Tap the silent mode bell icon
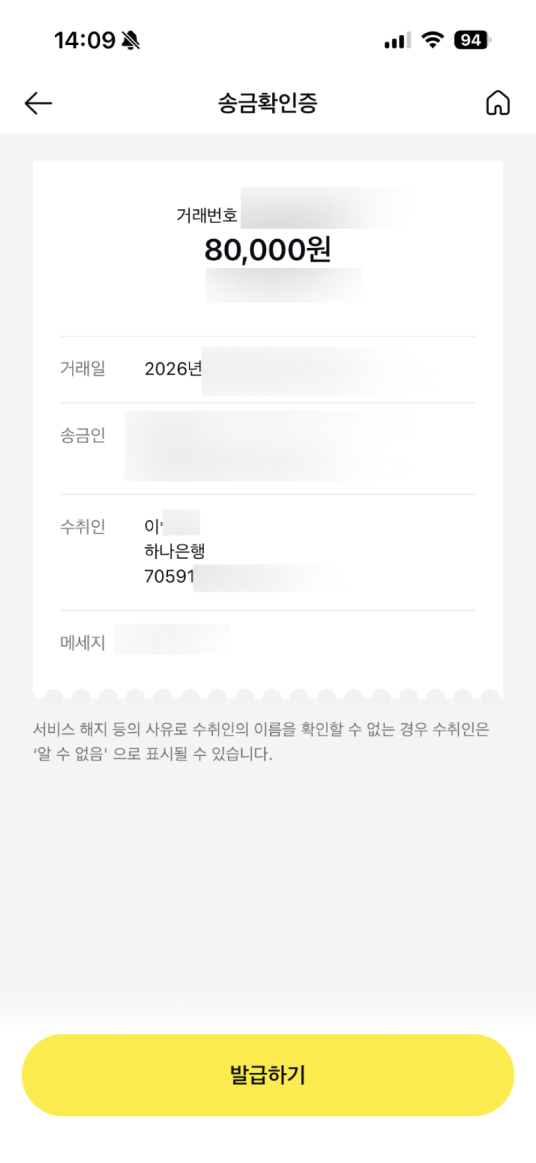The width and height of the screenshot is (536, 1163). click(x=130, y=40)
